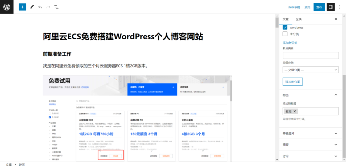
Task: Click the 段落 breadcrumb in footer
Action: coord(22,165)
